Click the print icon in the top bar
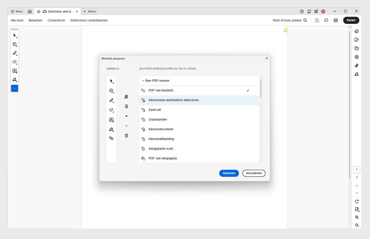This screenshot has width=370, height=239. (x=335, y=20)
